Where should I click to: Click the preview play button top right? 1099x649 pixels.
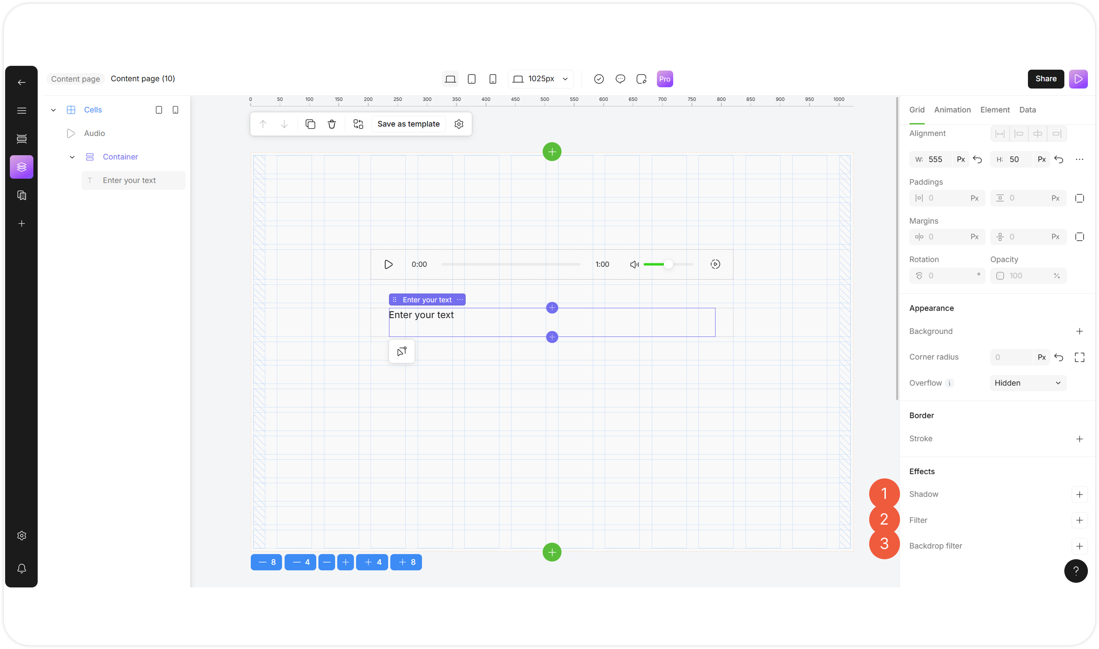1078,79
